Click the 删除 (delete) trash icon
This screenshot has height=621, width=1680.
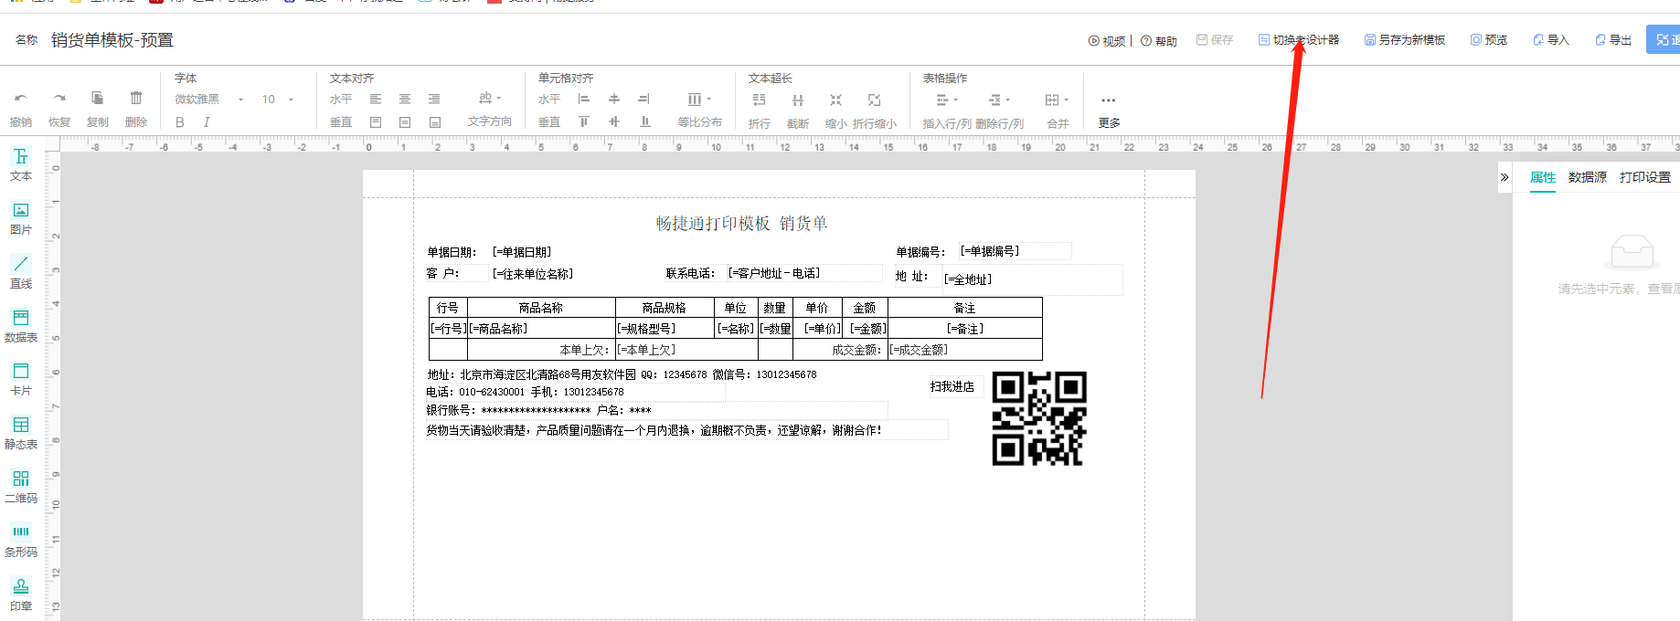click(x=136, y=99)
